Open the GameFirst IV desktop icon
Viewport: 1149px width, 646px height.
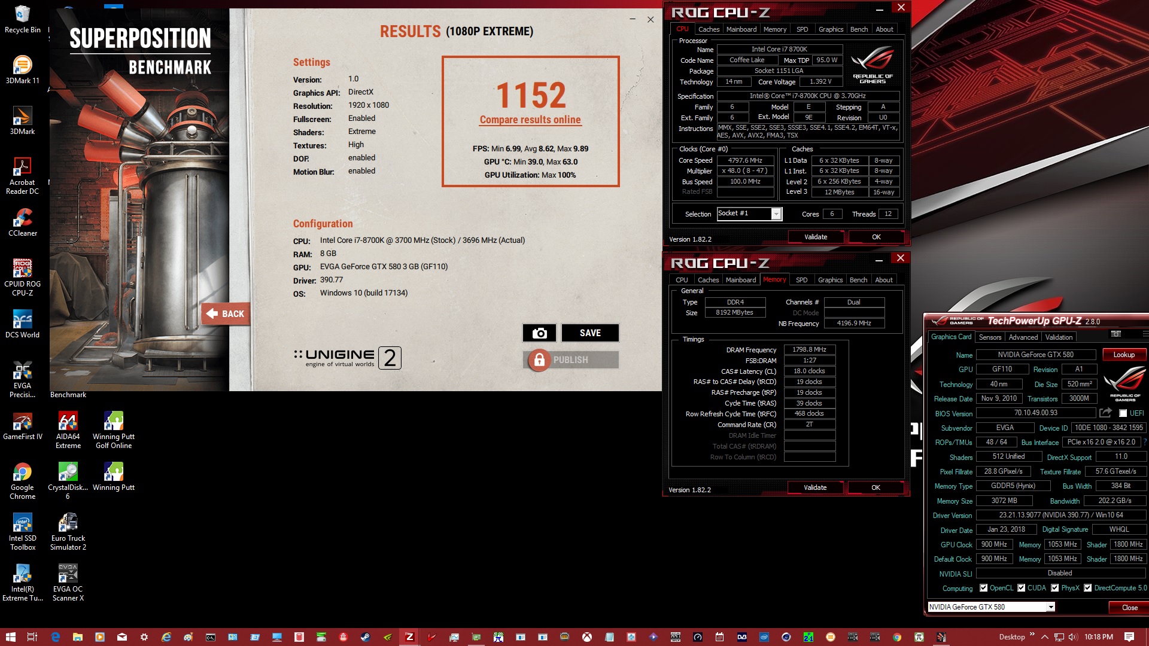[23, 426]
